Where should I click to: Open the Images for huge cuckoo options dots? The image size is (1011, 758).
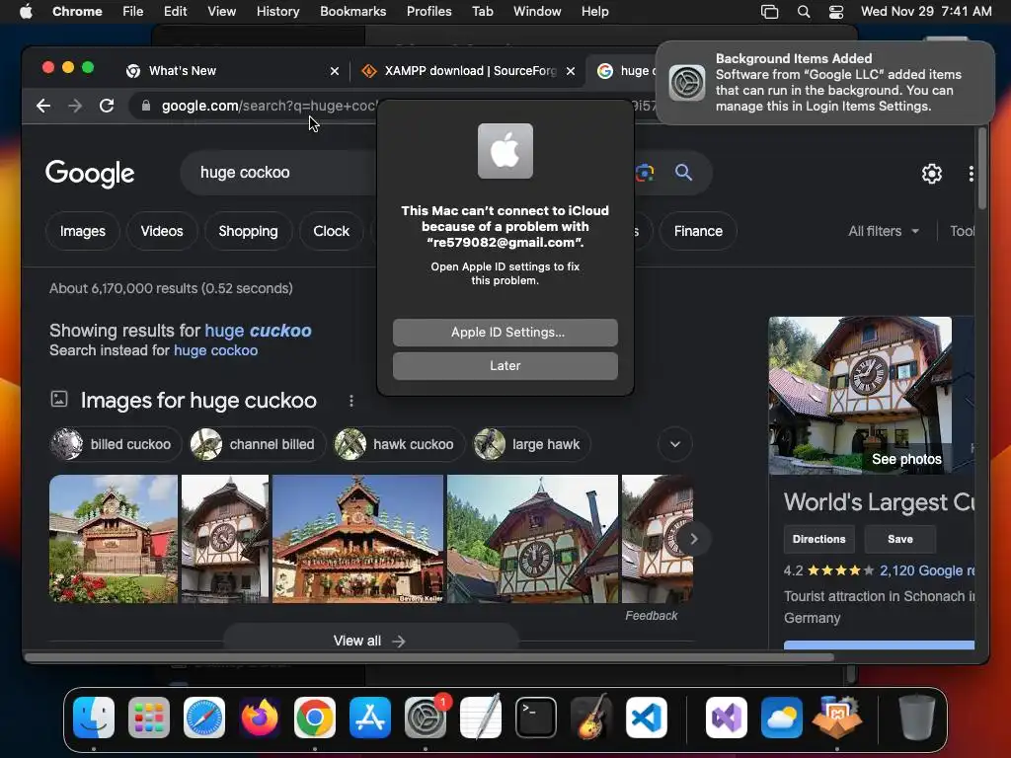pos(351,401)
